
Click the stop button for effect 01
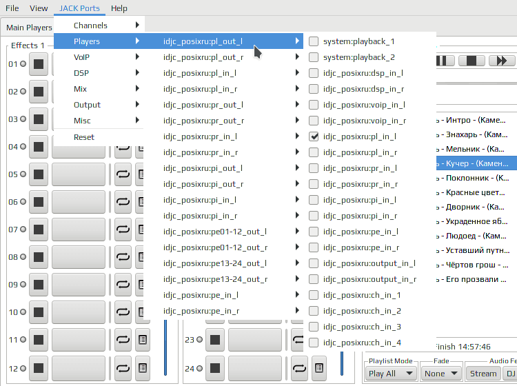(x=39, y=64)
